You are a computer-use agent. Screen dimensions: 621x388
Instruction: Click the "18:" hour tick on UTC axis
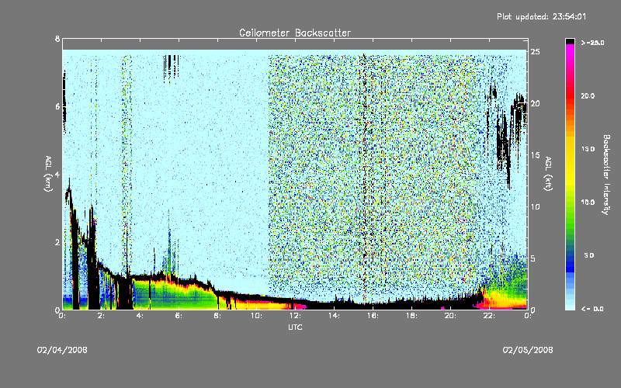coord(411,316)
